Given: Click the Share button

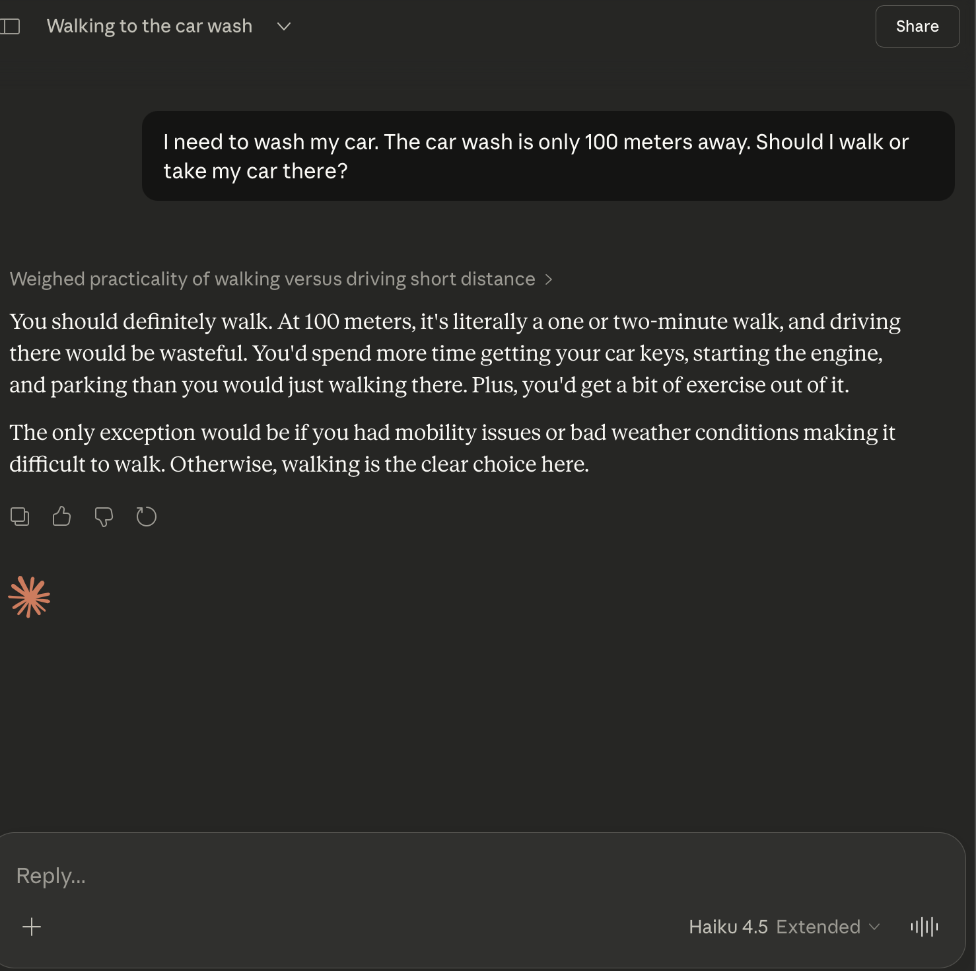Looking at the screenshot, I should coord(917,26).
